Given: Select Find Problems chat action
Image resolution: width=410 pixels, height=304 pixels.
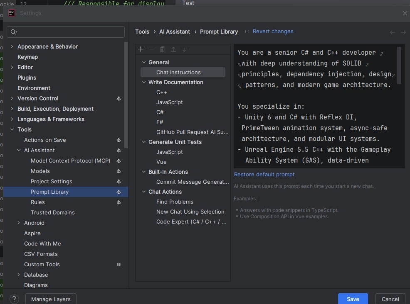Looking at the screenshot, I should (x=175, y=202).
